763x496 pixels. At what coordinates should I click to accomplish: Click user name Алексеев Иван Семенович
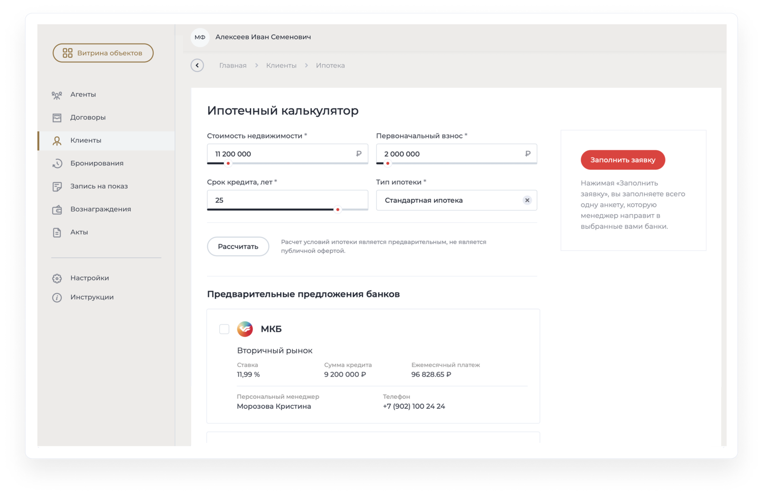(263, 37)
